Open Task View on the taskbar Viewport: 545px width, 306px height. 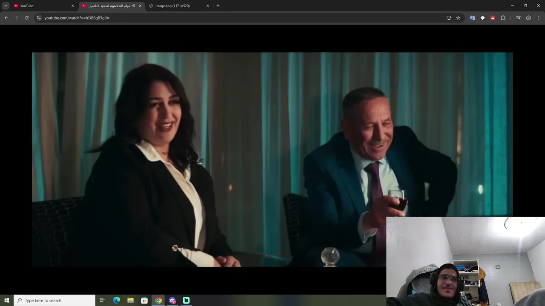pos(102,300)
